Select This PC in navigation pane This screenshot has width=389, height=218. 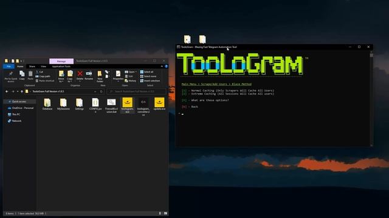tap(14, 114)
